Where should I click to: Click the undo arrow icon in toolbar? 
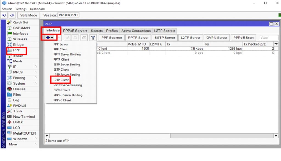pyautogui.click(x=4, y=15)
